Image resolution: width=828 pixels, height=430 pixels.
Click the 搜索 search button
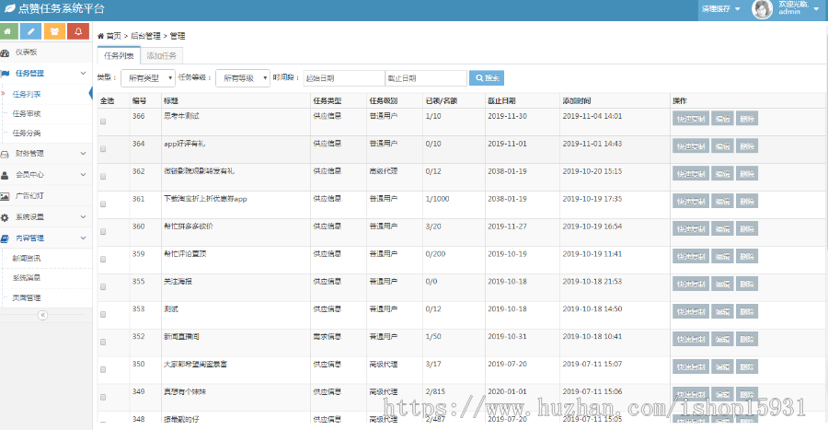[x=487, y=78]
